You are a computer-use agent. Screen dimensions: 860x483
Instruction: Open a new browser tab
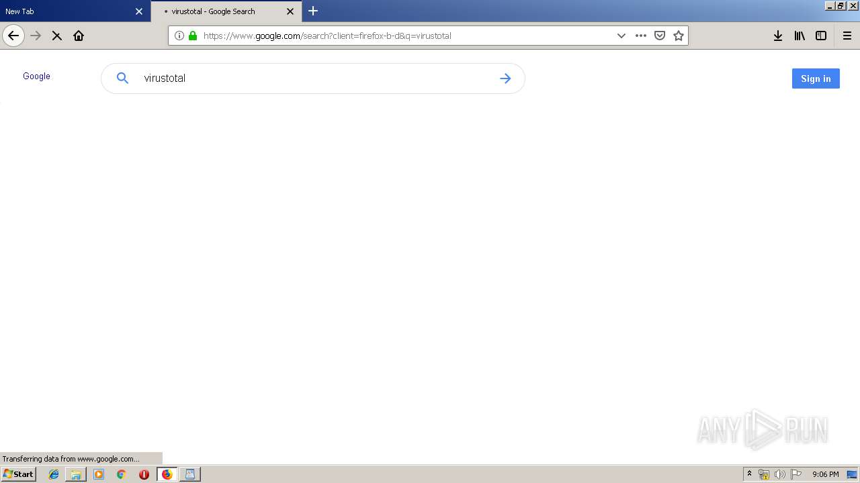pos(313,11)
